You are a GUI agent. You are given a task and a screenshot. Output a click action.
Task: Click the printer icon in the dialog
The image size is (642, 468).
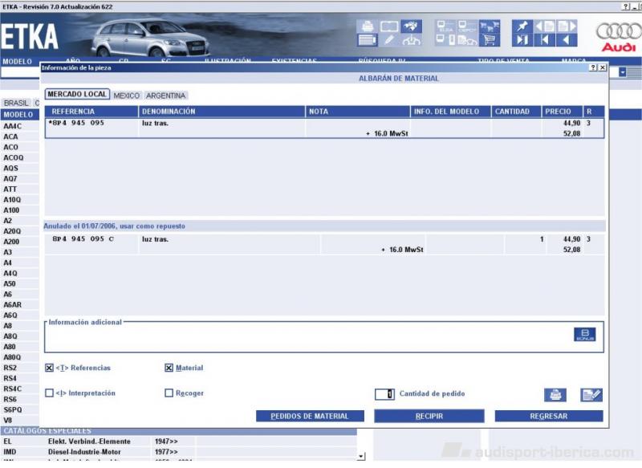(555, 394)
